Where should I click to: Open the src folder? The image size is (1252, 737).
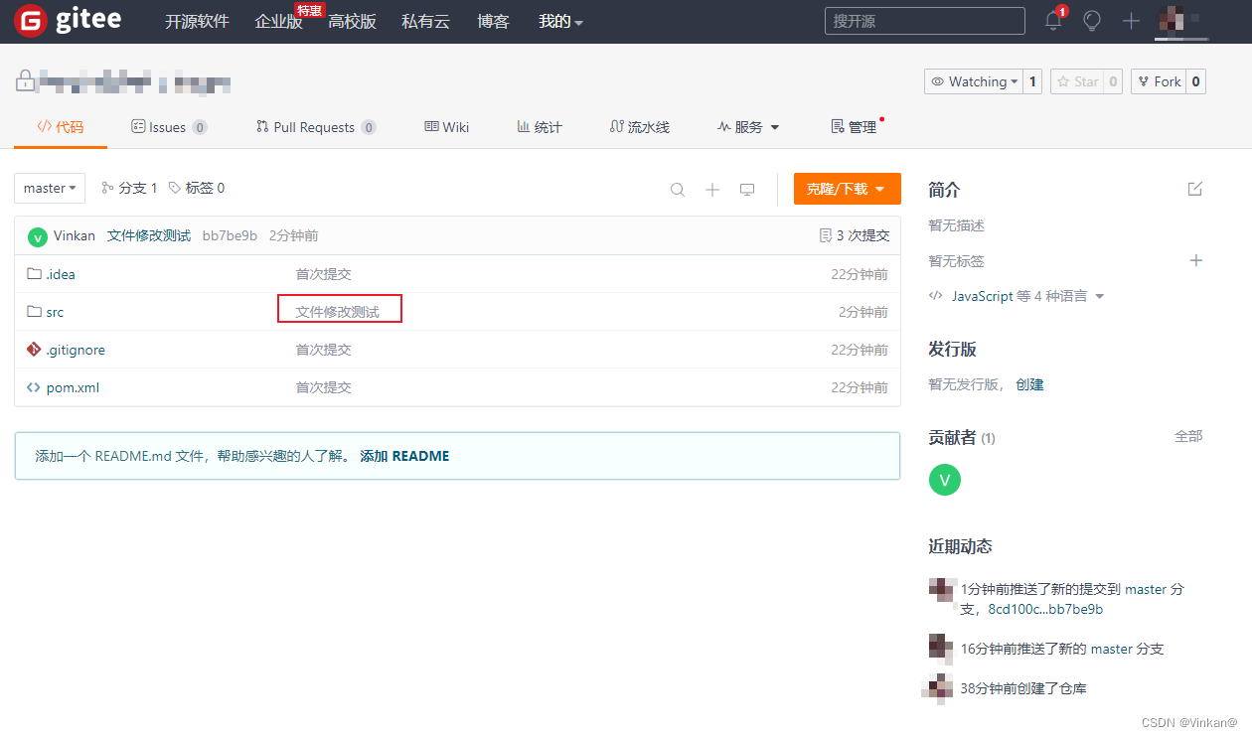[x=54, y=311]
